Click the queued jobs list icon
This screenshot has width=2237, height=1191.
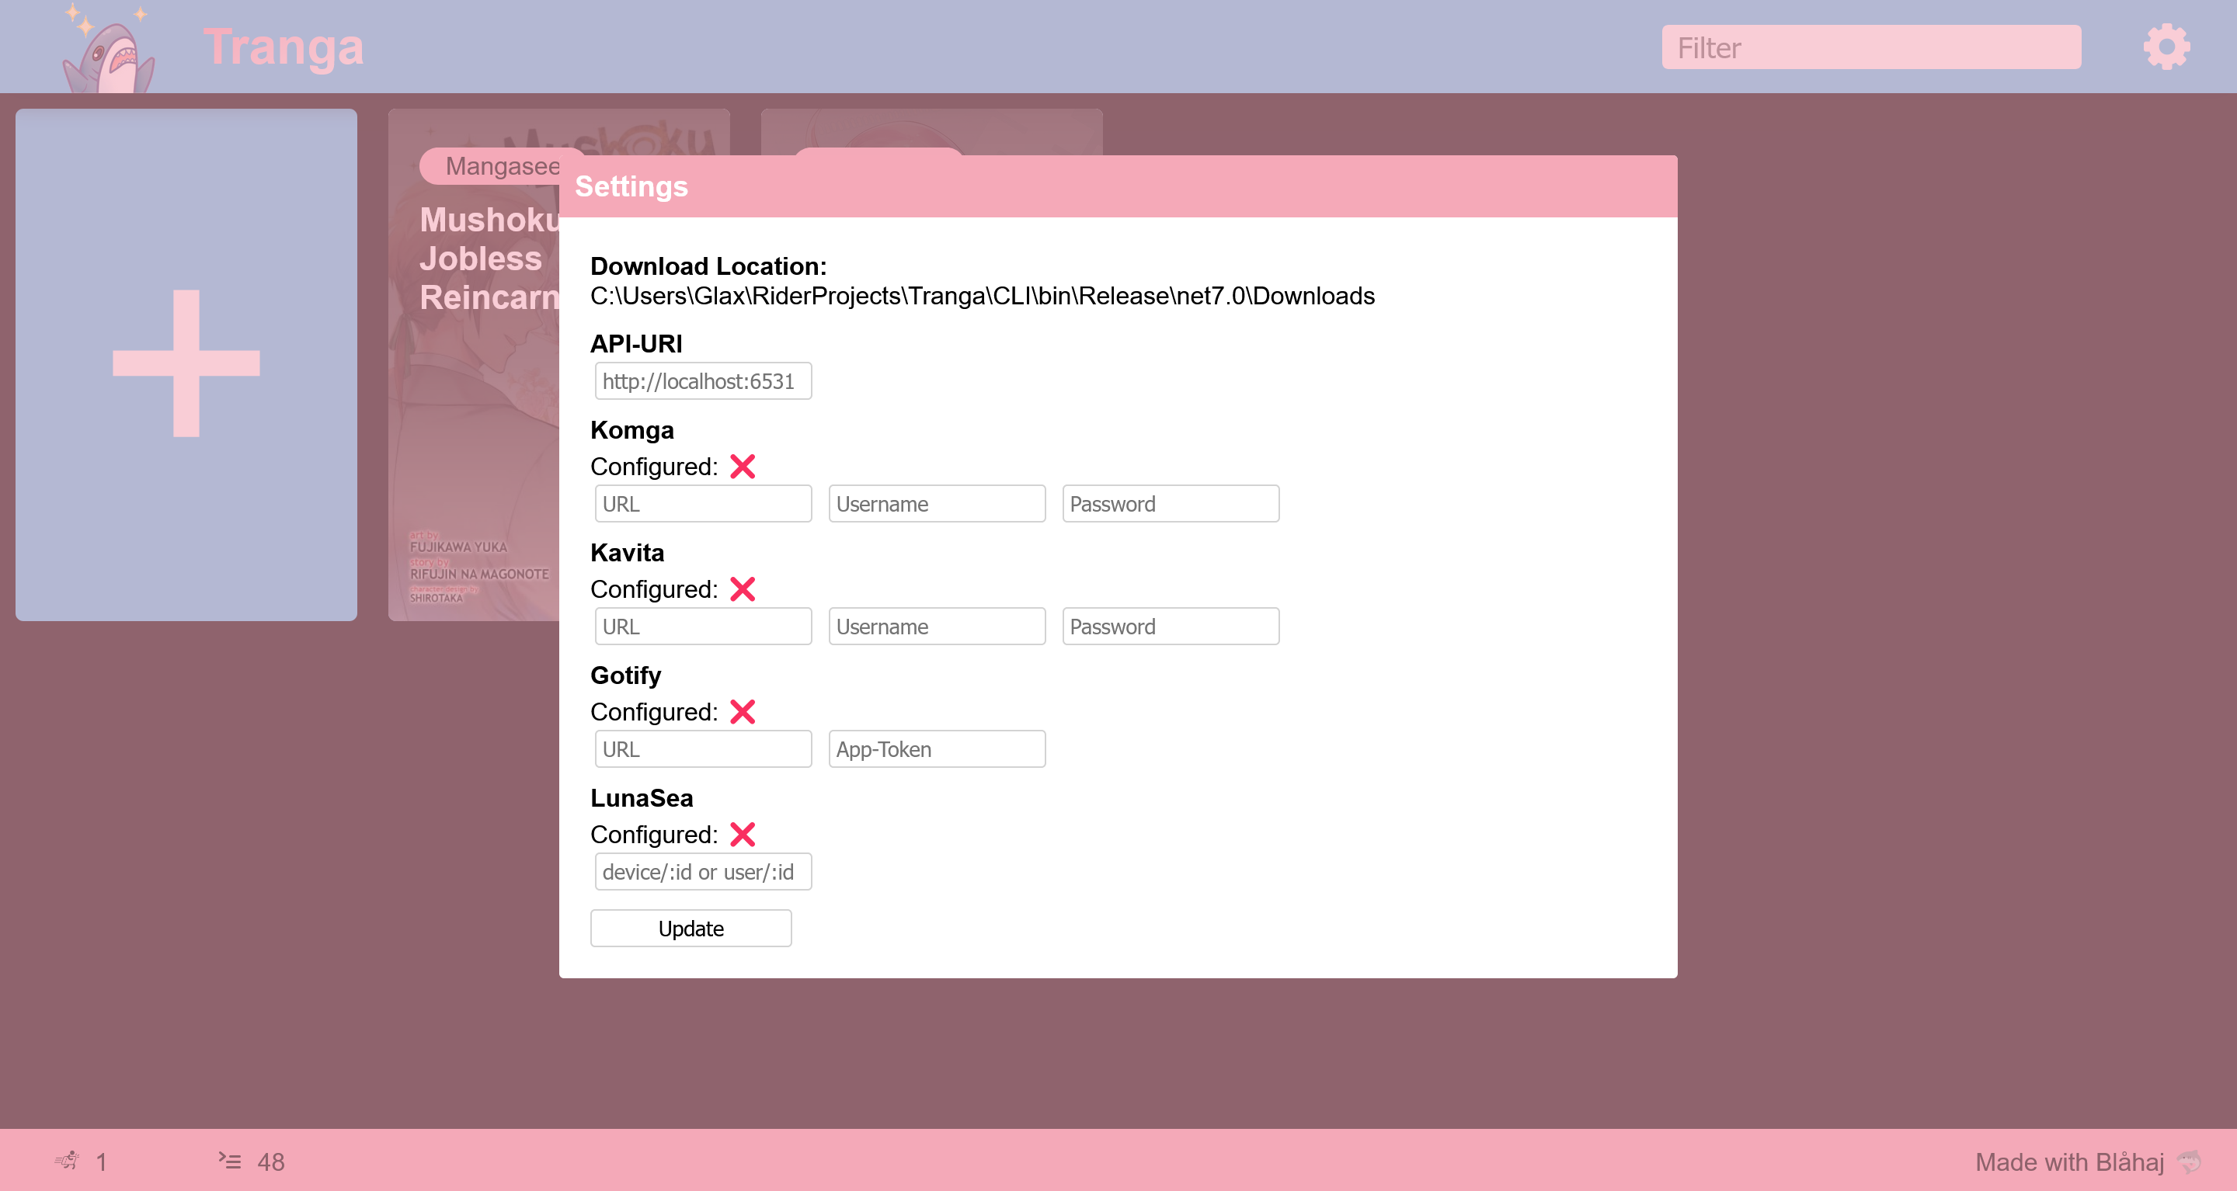point(230,1160)
